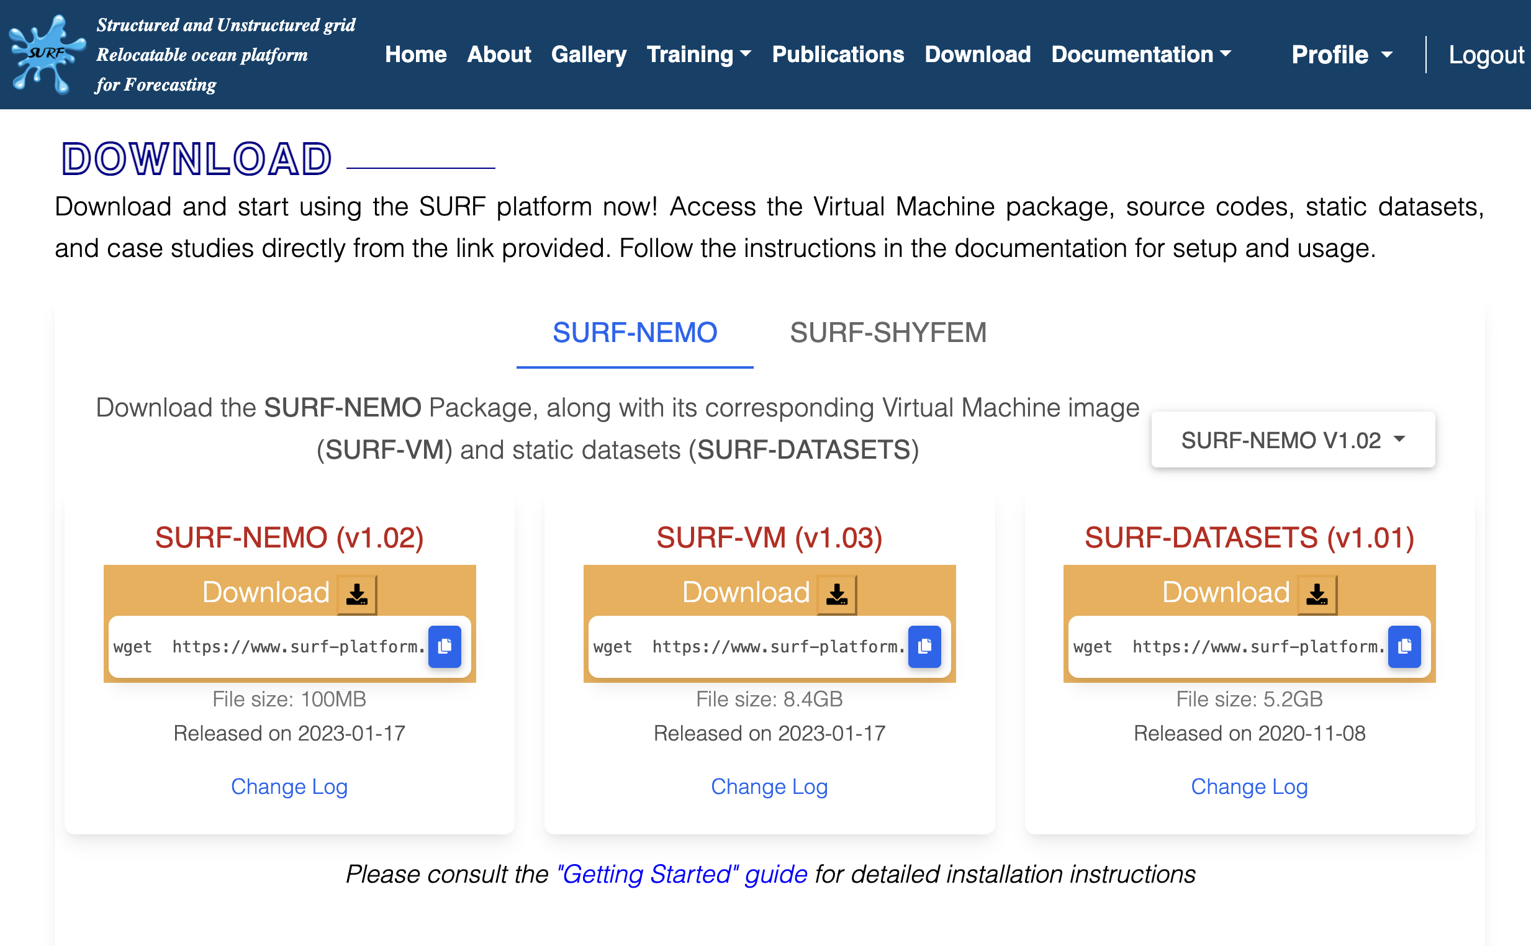1531x946 pixels.
Task: Click the "SURF-DATASETS (v1.01)" card title
Action: [1249, 538]
